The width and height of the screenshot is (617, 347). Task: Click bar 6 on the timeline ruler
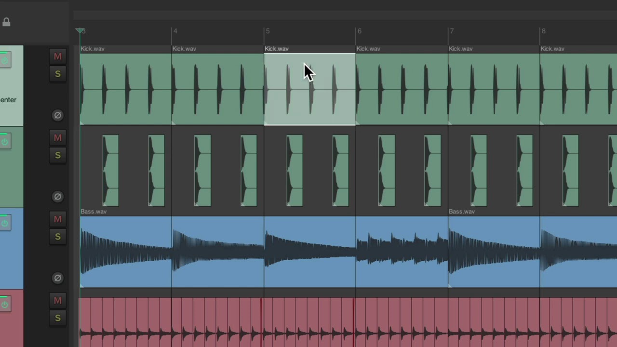tap(359, 31)
